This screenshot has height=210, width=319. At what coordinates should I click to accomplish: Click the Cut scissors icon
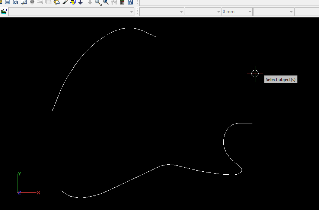pos(40,2)
